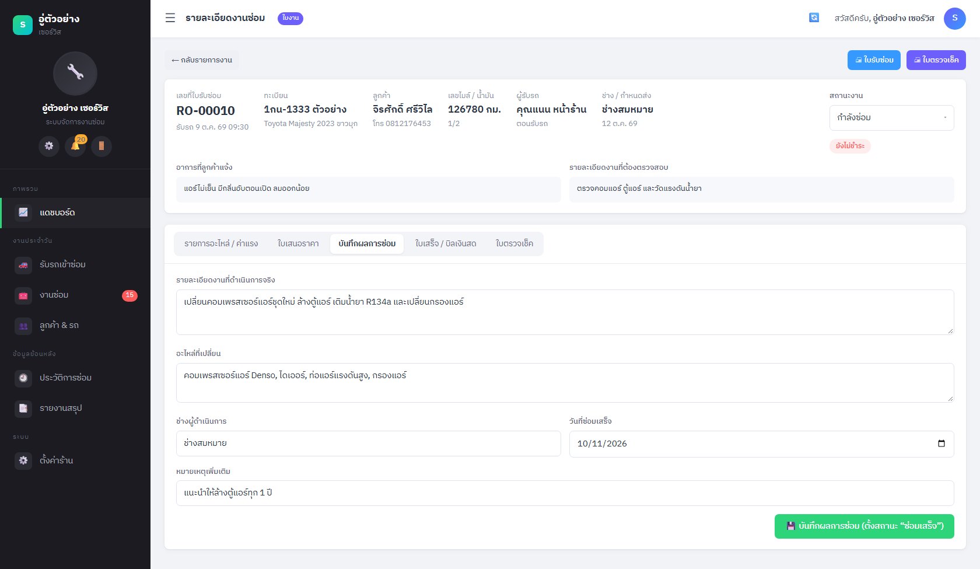This screenshot has height=569, width=980.
Task: Open ประวัติการซ่อม from sidebar
Action: coord(75,378)
